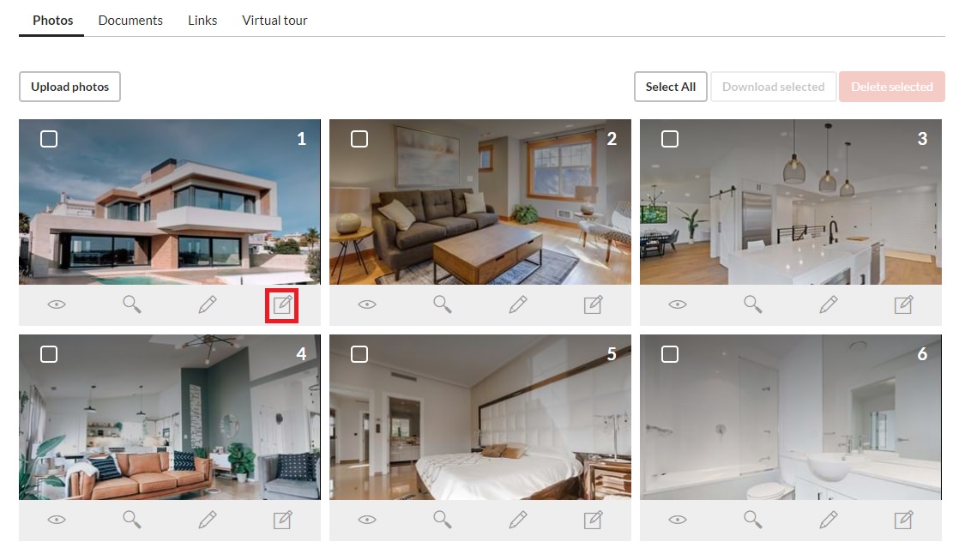
Task: Click the edit-note icon under photo 6
Action: (903, 520)
